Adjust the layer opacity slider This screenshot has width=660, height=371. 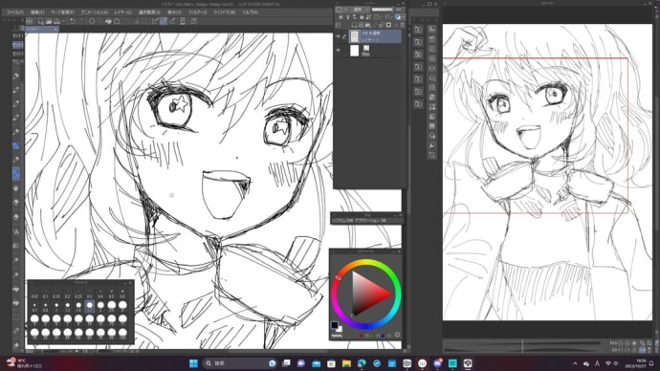(383, 10)
